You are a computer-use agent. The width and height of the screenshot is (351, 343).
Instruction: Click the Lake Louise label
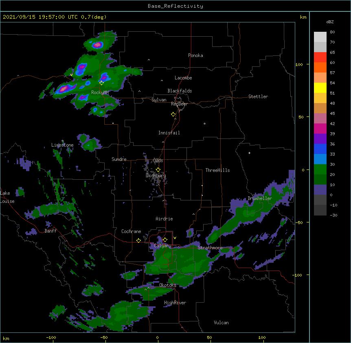click(x=7, y=197)
